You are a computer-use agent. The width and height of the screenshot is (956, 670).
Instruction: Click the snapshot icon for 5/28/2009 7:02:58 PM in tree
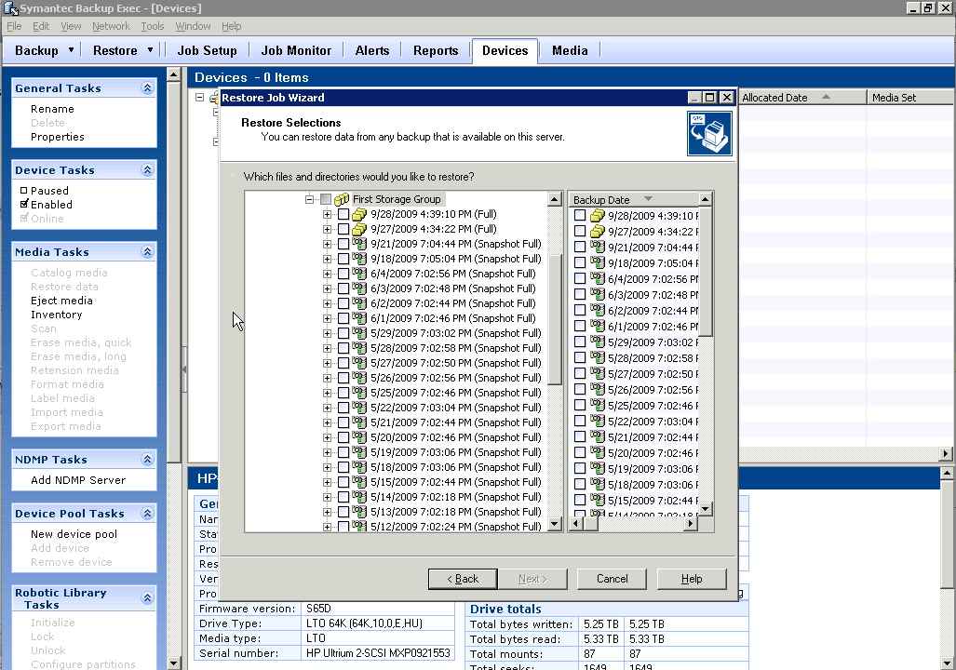coord(359,348)
